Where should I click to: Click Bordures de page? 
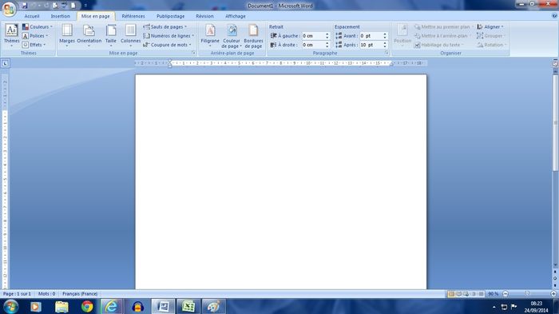click(x=253, y=36)
